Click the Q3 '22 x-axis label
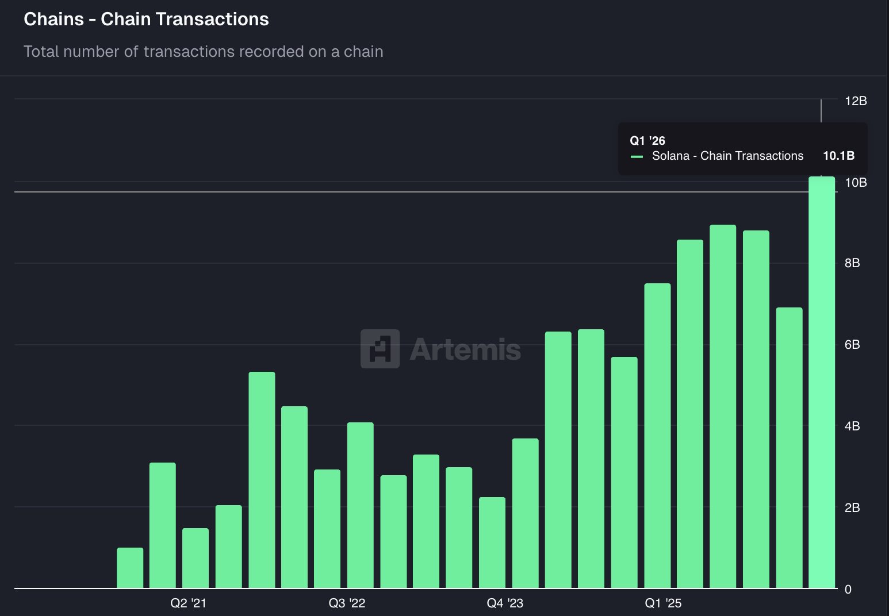The image size is (889, 616). (x=347, y=603)
